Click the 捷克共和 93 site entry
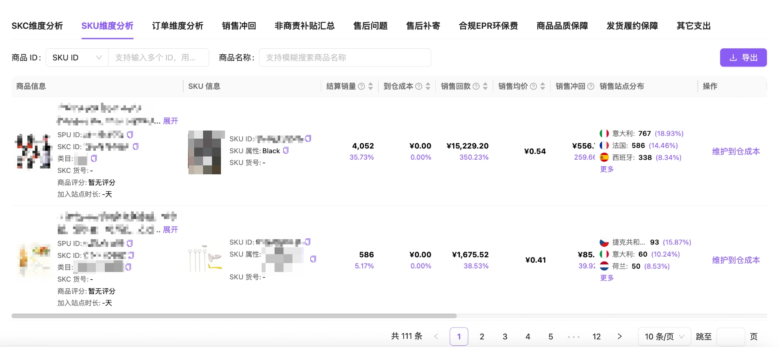779x347 pixels. tap(645, 242)
